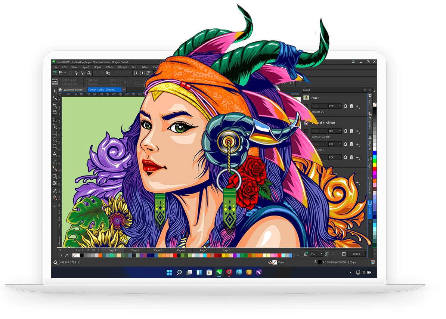Click the no-color swatch in bottom palette
Screen dimensions: 446x319
(75, 255)
